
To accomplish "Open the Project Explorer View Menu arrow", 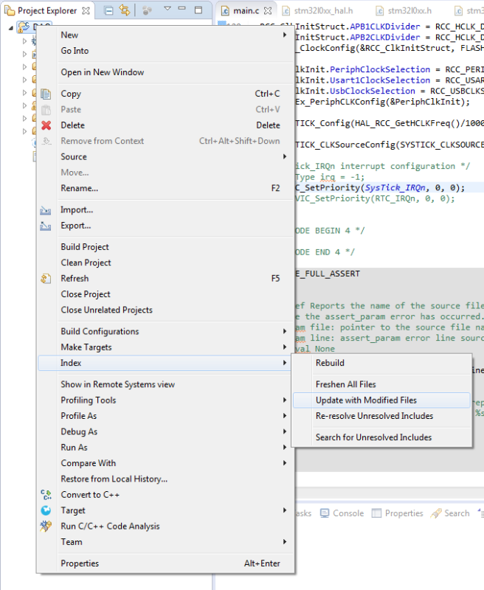I will [167, 9].
